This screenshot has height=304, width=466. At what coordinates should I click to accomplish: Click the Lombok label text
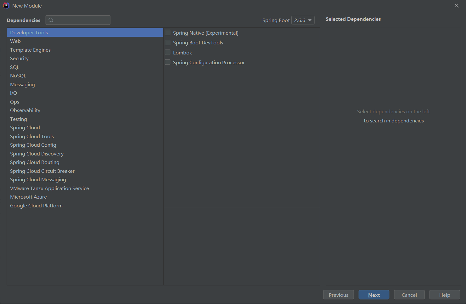tap(182, 53)
